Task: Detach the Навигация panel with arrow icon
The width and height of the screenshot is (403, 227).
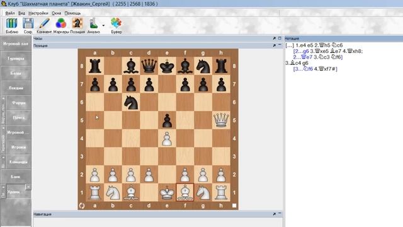Action: 275,214
